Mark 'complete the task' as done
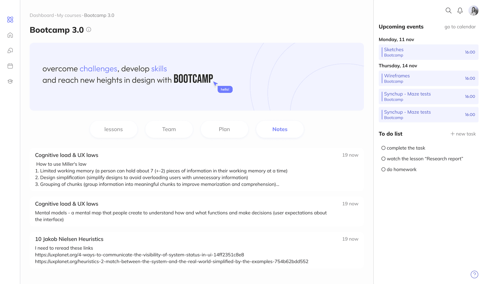This screenshot has height=284, width=484. click(x=383, y=148)
